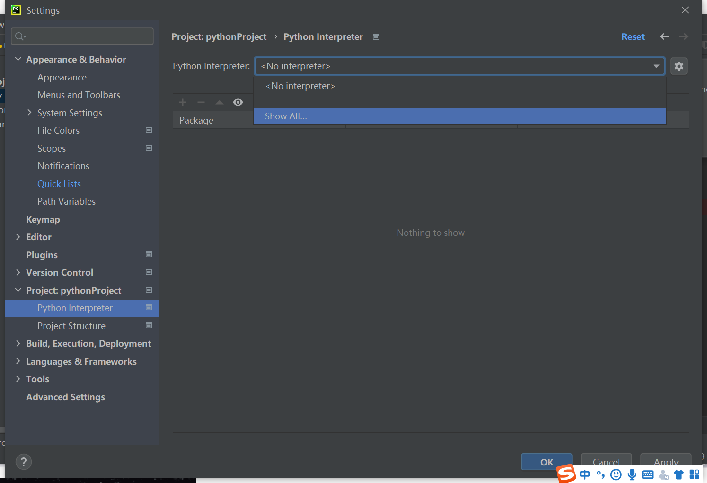The width and height of the screenshot is (707, 483).
Task: Open the Python Interpreter dropdown
Action: pyautogui.click(x=656, y=66)
